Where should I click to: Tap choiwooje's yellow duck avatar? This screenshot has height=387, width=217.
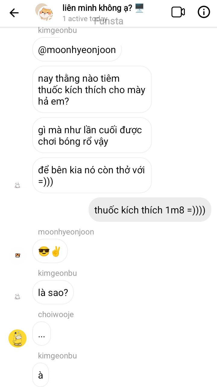coord(17,338)
